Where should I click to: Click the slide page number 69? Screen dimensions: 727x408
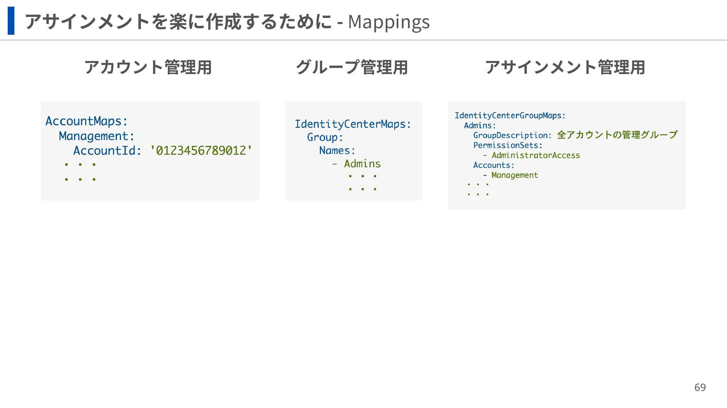pos(700,387)
